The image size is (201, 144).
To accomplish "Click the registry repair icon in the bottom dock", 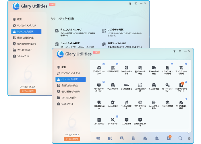I will 110,138.
